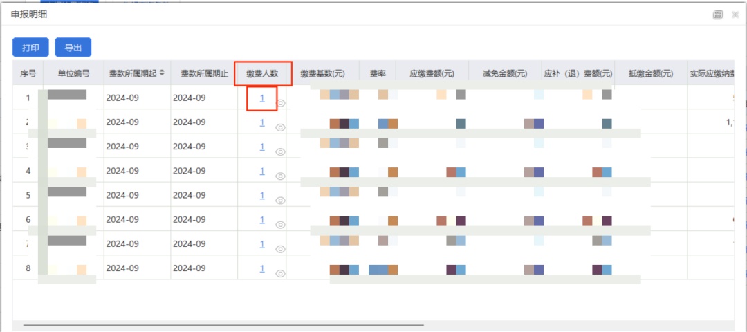Screen dimensions: 747x332
Task: Click the 缴费基数(元) column header
Action: tap(322, 73)
